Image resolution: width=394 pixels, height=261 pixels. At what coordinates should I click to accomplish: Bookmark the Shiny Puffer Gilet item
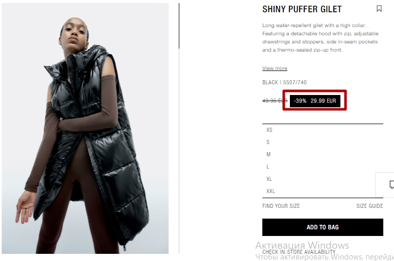click(x=379, y=9)
